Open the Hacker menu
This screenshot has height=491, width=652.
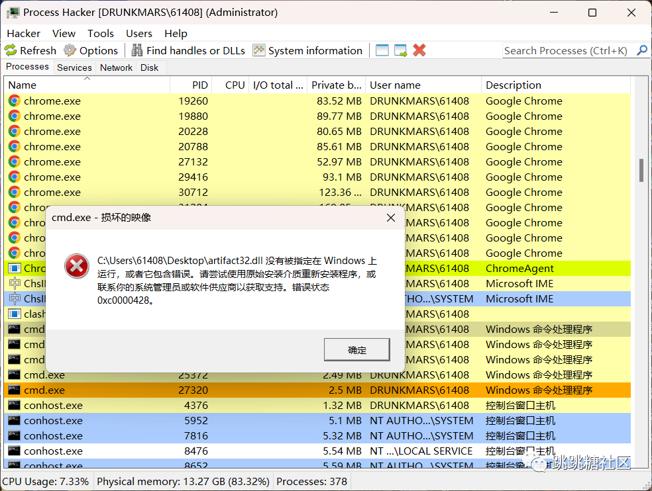(24, 34)
